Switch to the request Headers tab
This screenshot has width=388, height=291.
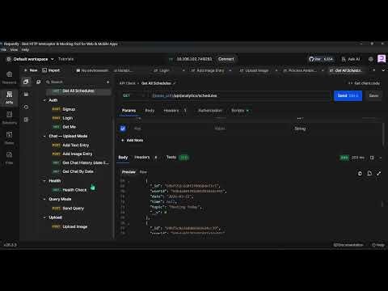pos(175,111)
